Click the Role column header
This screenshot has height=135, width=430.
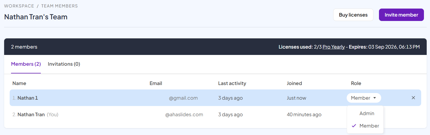(356, 83)
